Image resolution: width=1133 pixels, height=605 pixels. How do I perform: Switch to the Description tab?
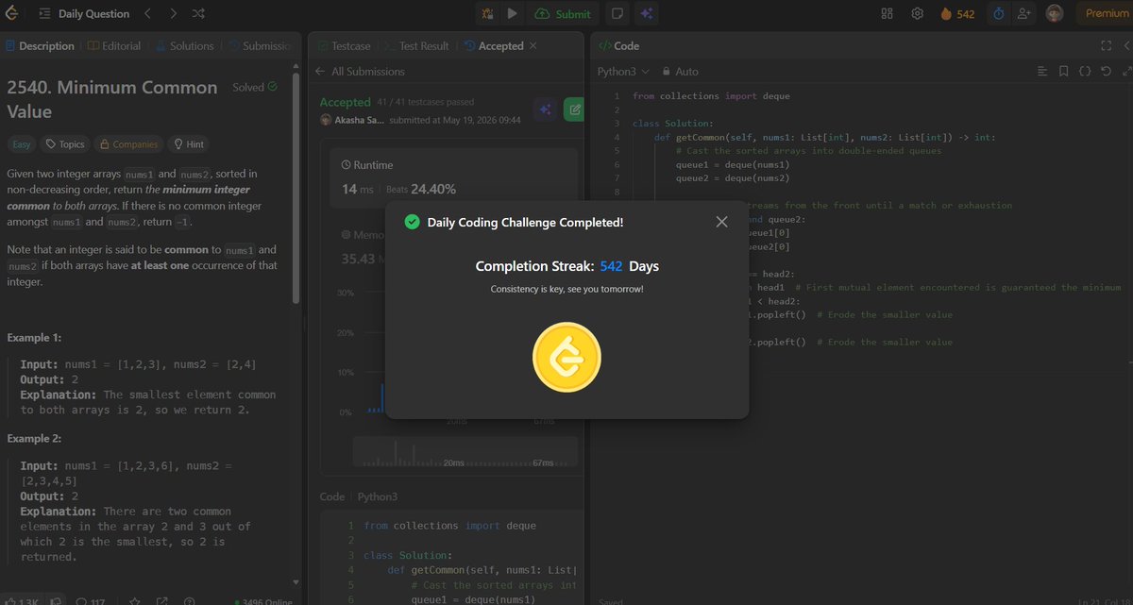(40, 45)
